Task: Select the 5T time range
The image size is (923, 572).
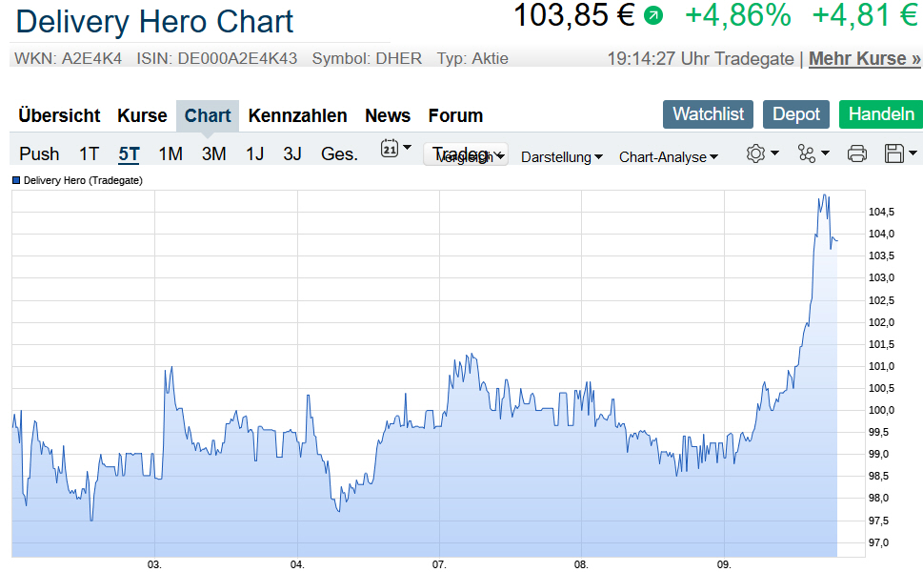Action: point(129,153)
